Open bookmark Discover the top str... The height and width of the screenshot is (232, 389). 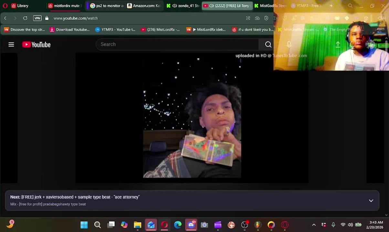click(25, 30)
